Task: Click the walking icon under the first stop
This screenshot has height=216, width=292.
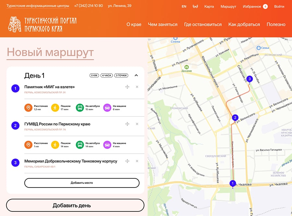Action: (x=55, y=108)
